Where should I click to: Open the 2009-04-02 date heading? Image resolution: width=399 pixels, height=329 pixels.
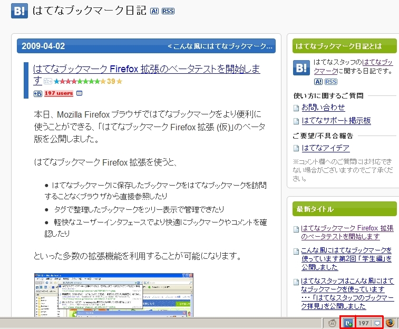click(x=43, y=46)
